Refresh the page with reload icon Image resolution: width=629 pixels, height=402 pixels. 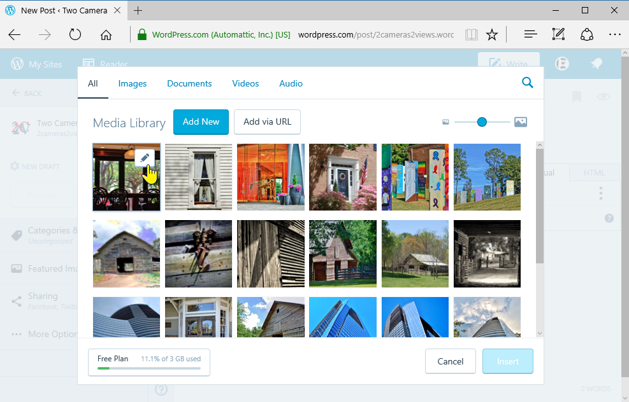tap(75, 35)
